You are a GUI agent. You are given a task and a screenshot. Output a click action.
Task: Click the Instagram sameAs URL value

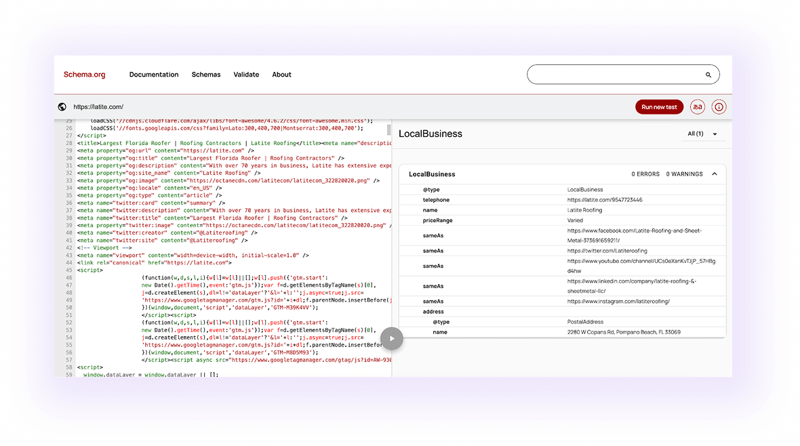pyautogui.click(x=618, y=302)
